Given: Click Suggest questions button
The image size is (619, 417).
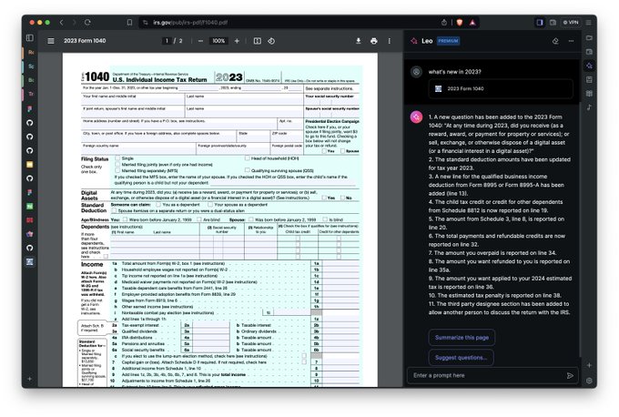Looking at the screenshot, I should [x=462, y=358].
